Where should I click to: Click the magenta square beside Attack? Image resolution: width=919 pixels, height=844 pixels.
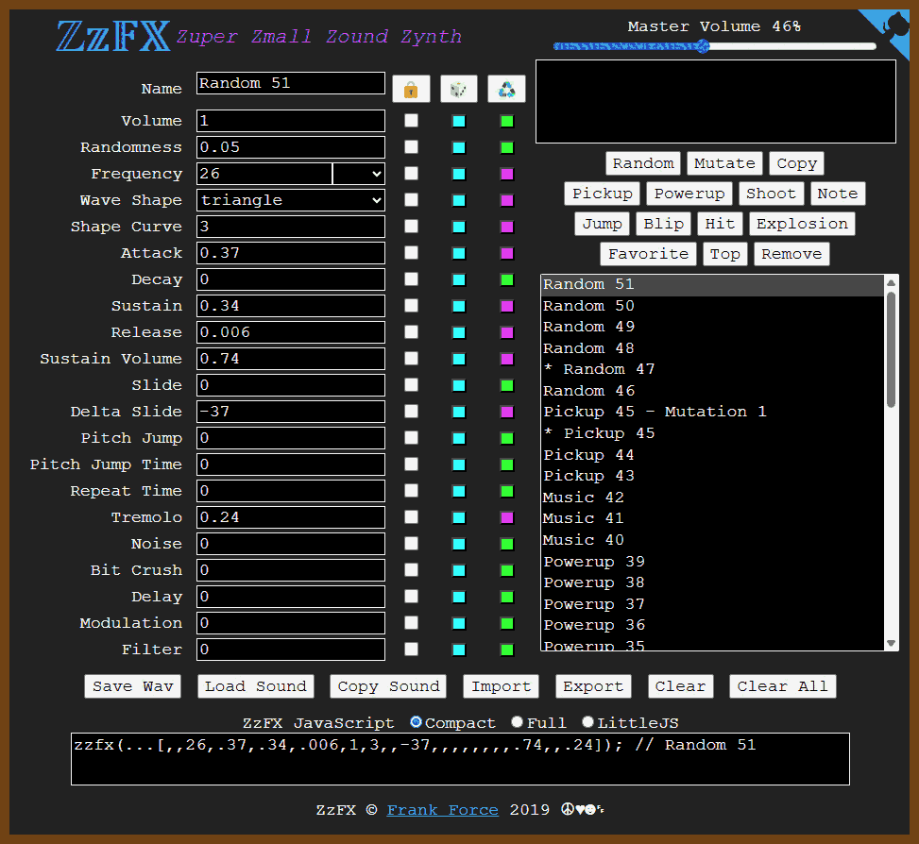(x=507, y=253)
